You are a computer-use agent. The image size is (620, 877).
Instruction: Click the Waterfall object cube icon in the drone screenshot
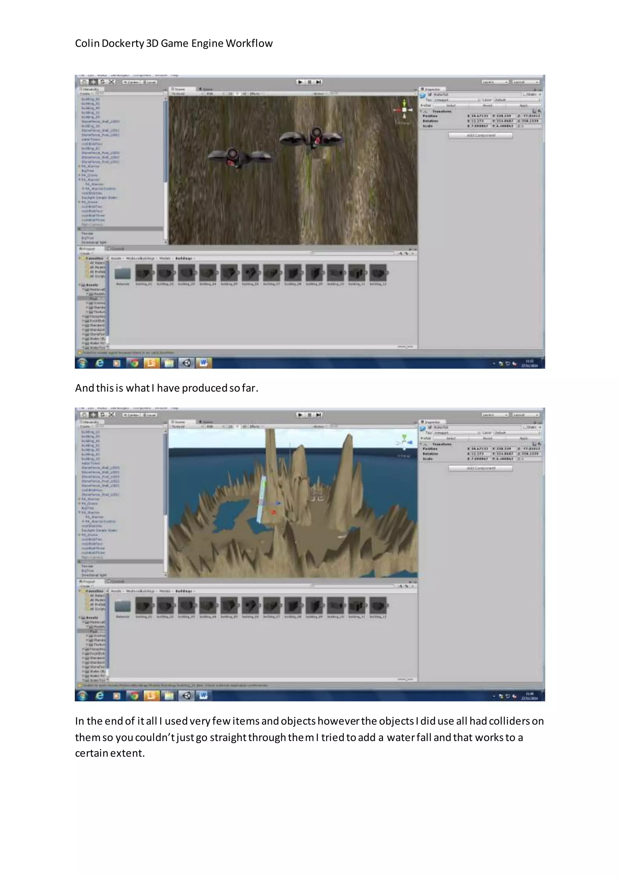(x=423, y=95)
